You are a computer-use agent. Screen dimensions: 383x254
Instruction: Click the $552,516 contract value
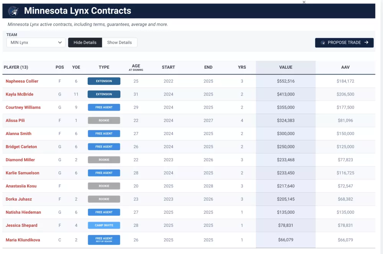tap(286, 81)
